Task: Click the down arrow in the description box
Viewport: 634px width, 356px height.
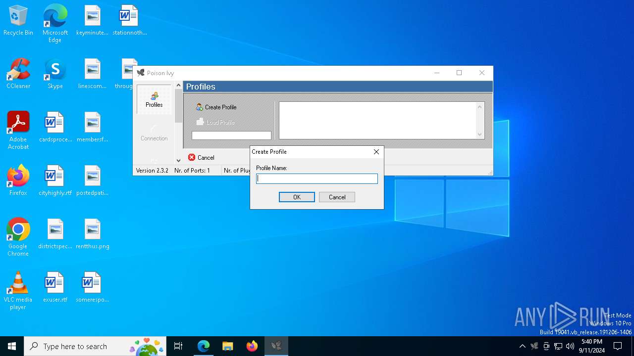Action: 479,134
